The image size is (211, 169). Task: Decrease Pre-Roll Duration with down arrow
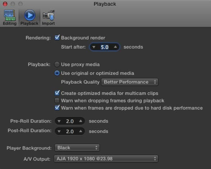coord(59,121)
